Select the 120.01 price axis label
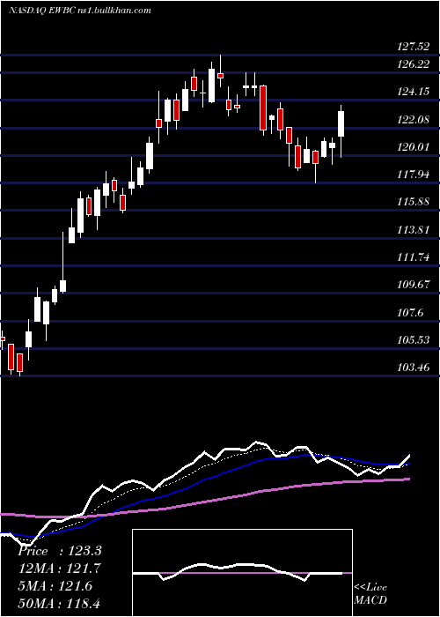 pos(413,147)
